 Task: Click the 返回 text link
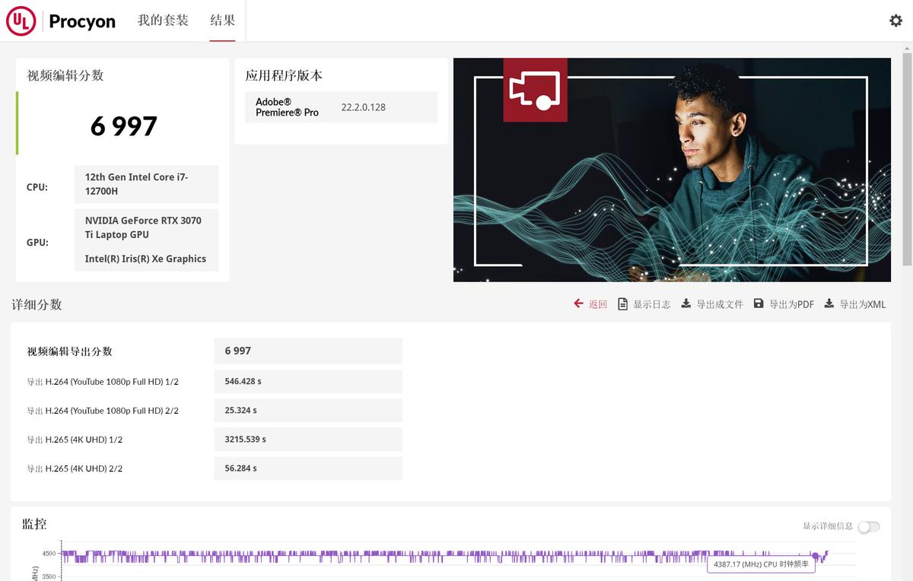point(596,303)
